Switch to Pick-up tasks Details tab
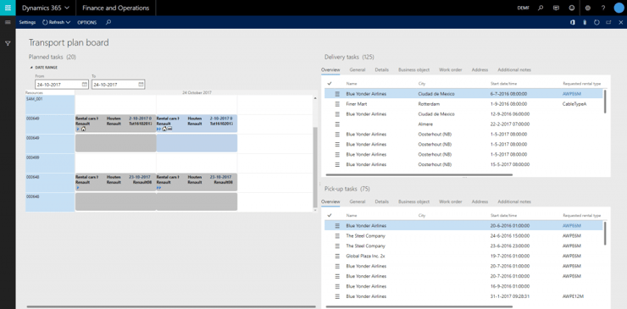Screen dimensions: 627x309 [381, 201]
